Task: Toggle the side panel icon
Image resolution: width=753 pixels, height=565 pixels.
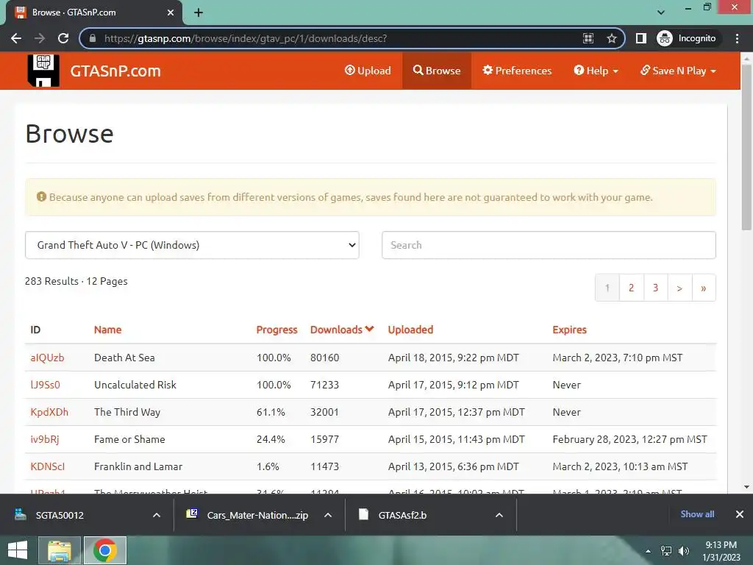Action: (x=641, y=38)
